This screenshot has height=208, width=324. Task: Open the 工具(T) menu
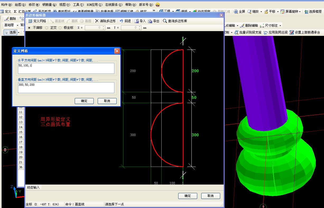[78, 5]
